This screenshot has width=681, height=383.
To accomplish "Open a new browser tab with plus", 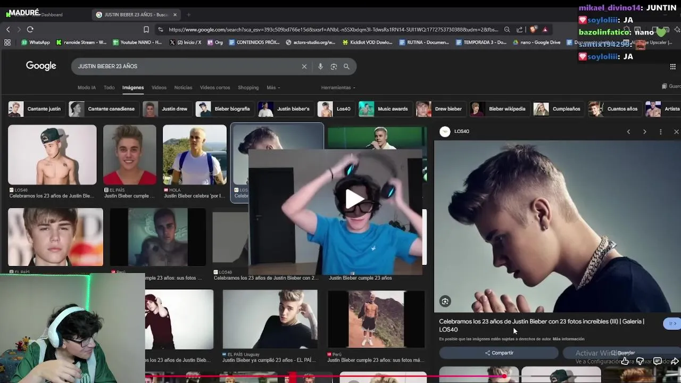I will tap(188, 14).
